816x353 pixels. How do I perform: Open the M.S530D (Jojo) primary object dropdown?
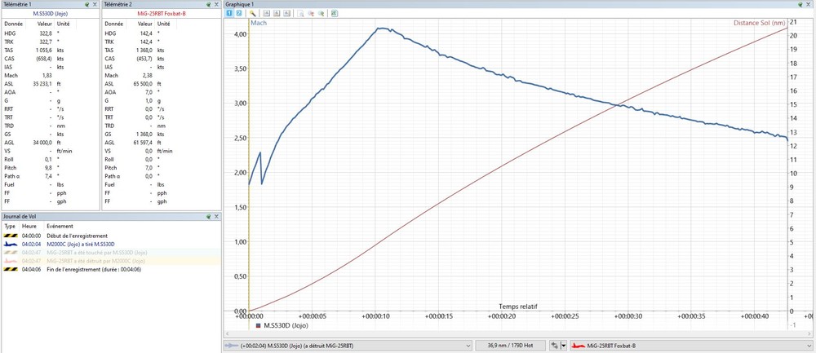348,345
